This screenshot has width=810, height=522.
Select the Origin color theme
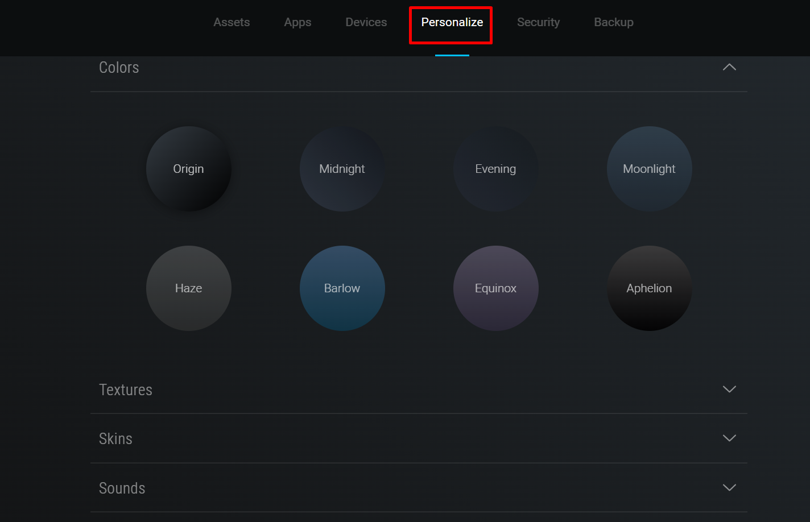point(188,169)
